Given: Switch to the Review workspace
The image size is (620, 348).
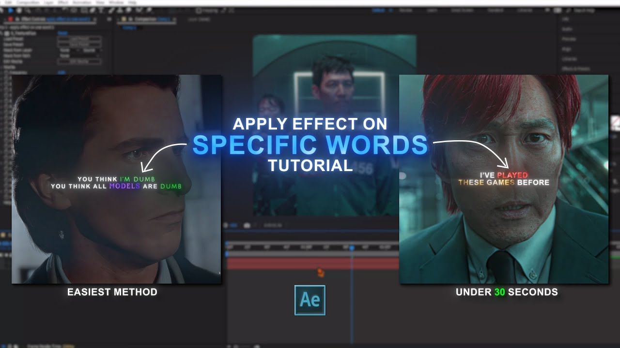Looking at the screenshot, I should [405, 10].
